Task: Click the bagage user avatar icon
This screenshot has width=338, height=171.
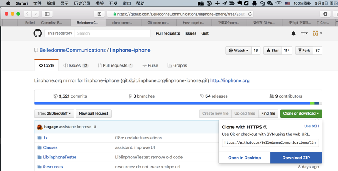Action: click(x=40, y=127)
